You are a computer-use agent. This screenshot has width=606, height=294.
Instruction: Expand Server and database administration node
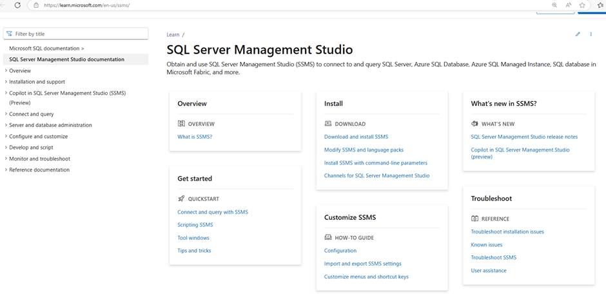click(x=6, y=125)
